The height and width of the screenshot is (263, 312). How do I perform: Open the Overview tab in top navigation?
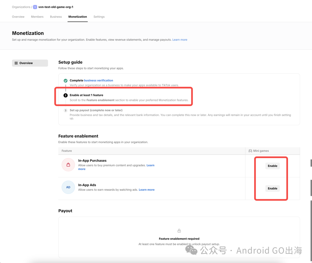click(18, 17)
